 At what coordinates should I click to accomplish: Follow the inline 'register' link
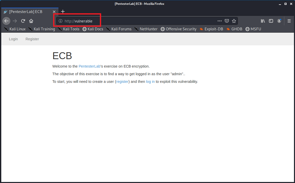(122, 82)
